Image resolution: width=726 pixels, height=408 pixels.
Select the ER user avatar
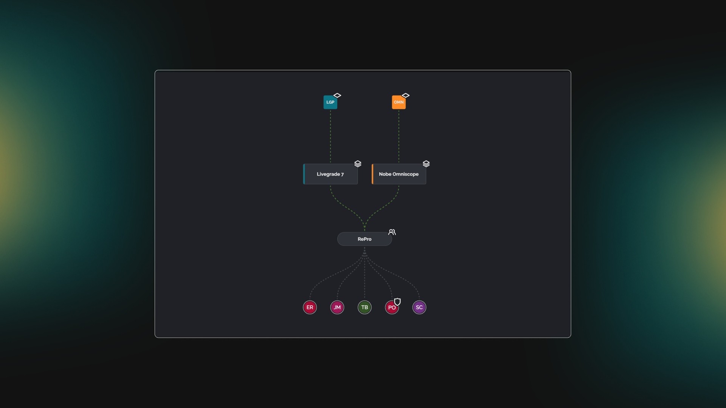click(310, 308)
